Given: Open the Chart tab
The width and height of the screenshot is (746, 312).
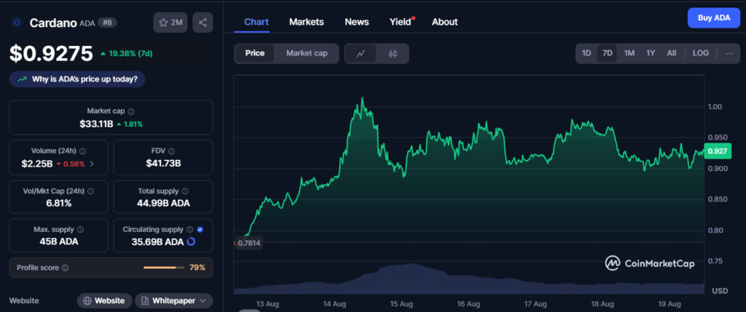Looking at the screenshot, I should pos(256,22).
